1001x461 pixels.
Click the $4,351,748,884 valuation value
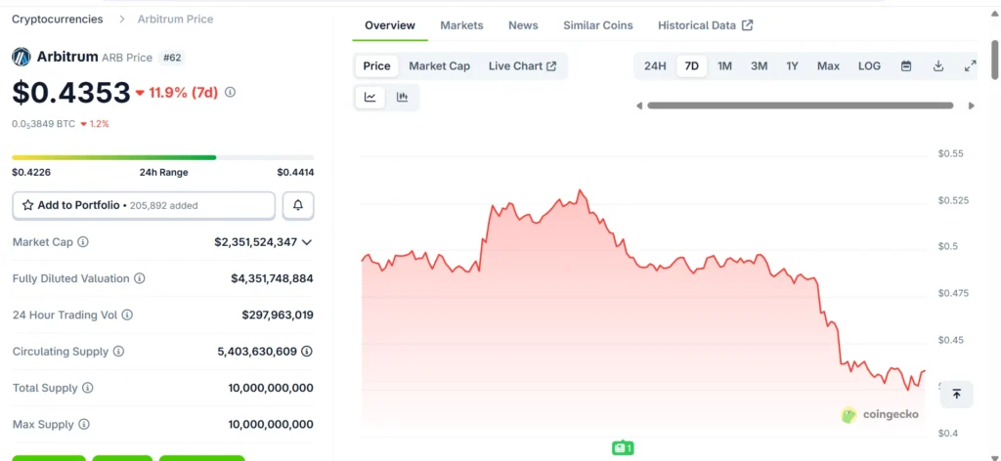click(272, 278)
